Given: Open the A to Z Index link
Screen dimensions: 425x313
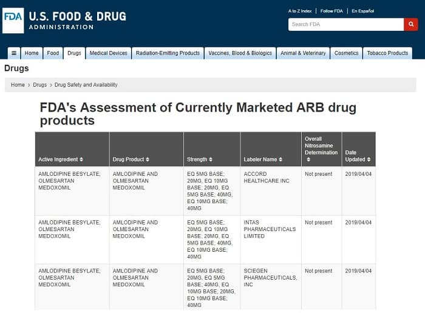Looking at the screenshot, I should [300, 11].
